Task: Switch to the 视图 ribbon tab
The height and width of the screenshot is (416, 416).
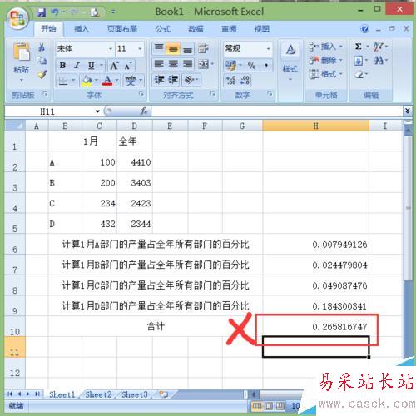Action: 262,29
